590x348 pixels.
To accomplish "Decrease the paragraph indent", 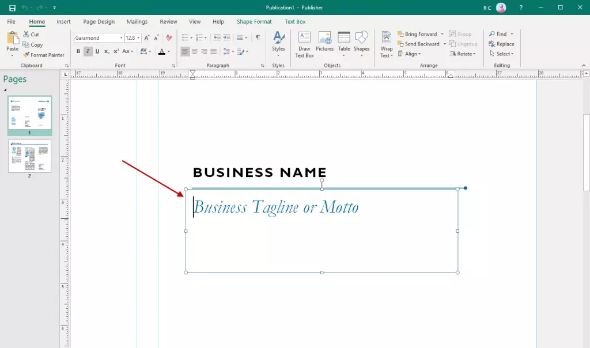I will [x=217, y=37].
